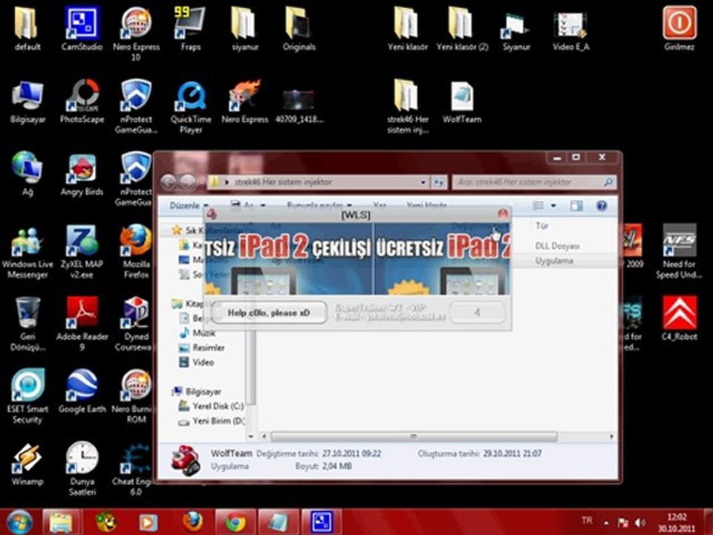Open the QuickTime Player desktop shortcut
The height and width of the screenshot is (535, 713).
(x=191, y=106)
